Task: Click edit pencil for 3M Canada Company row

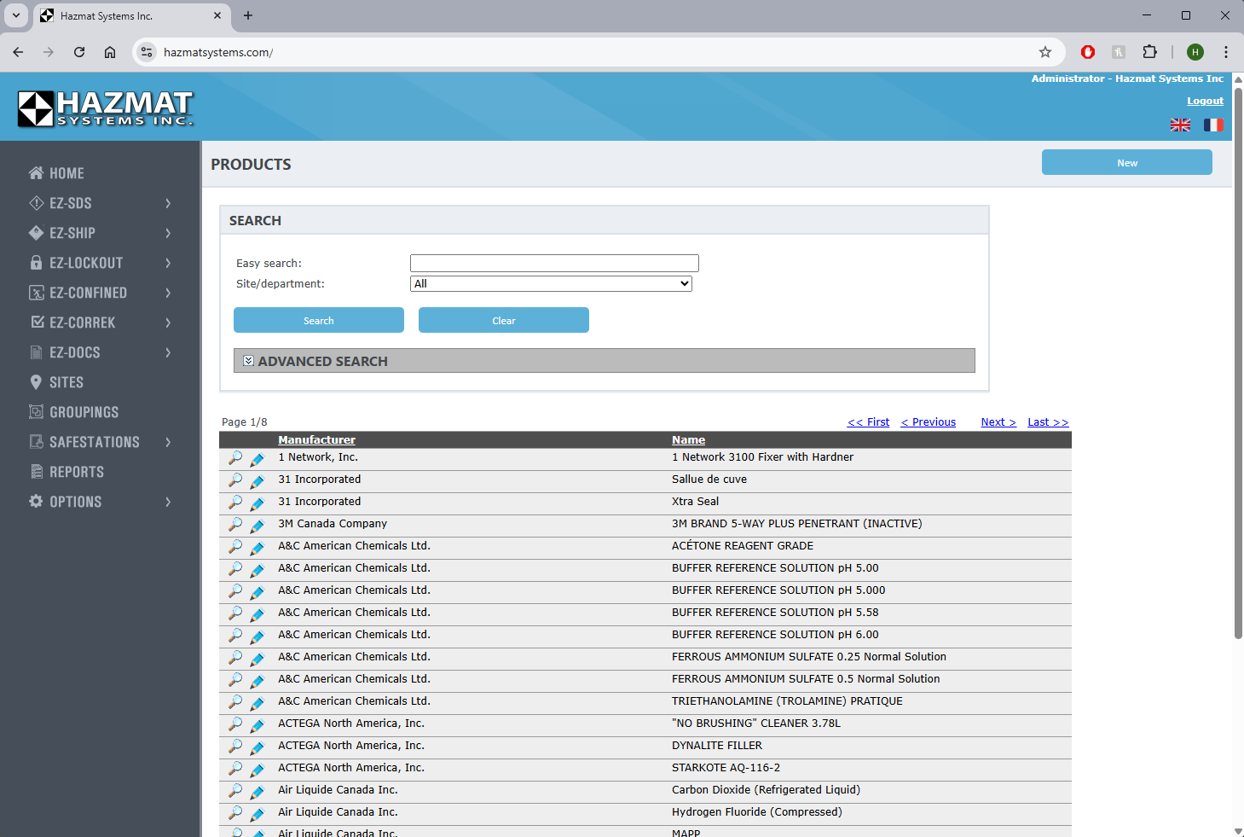Action: [257, 525]
